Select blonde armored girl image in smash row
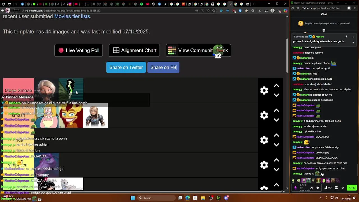The image size is (359, 202). point(95,115)
